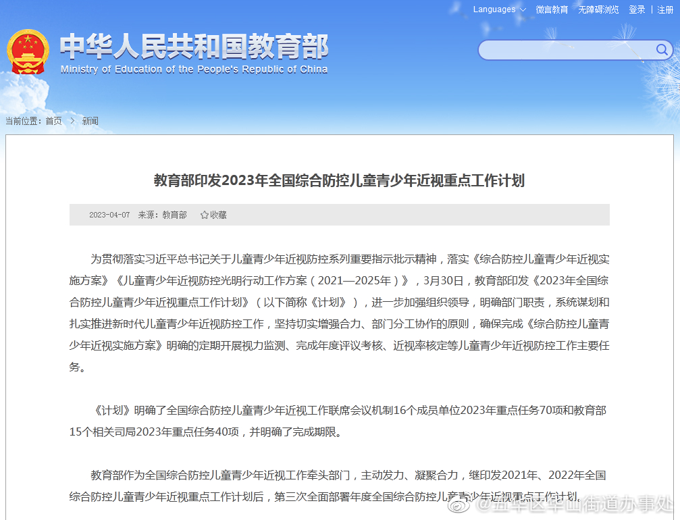Click the 当前位置 breadcrumb label
680x520 pixels.
[24, 121]
